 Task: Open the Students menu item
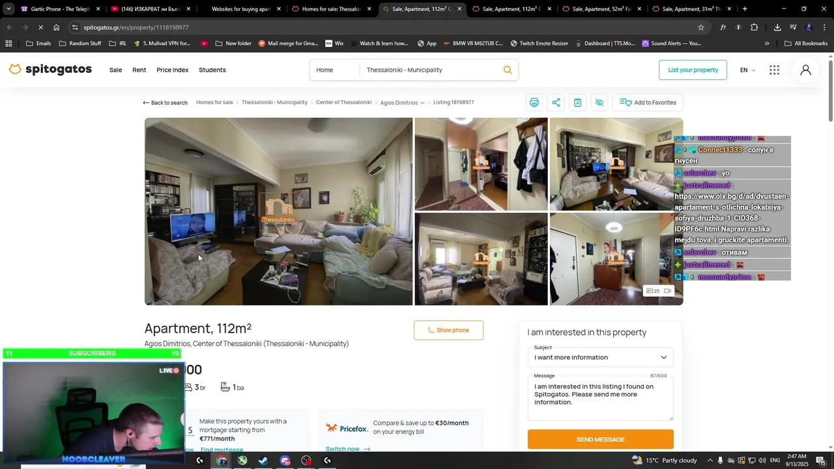point(212,70)
